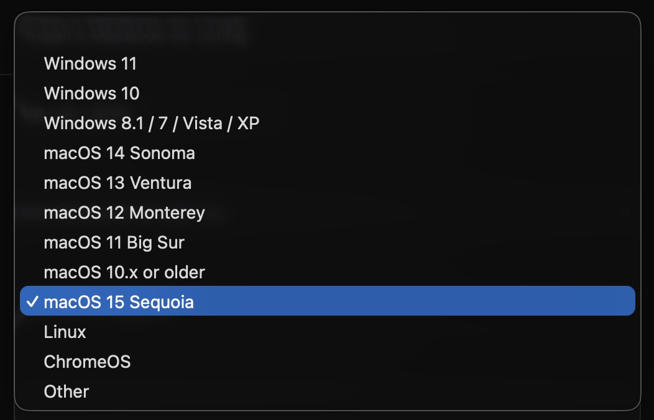
Task: Choose the Windows 10 option
Action: coord(91,93)
